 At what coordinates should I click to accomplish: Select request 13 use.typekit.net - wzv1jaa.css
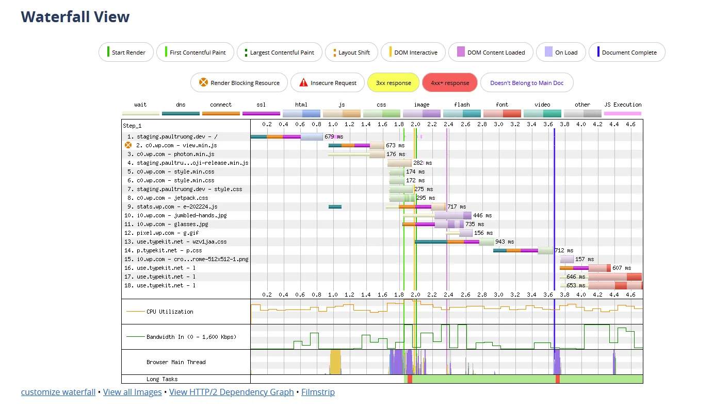click(175, 242)
